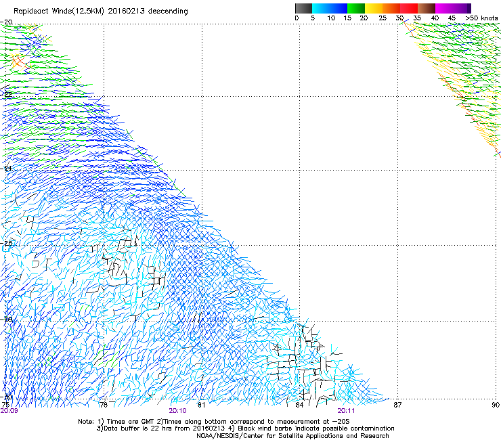Screen dimensions: 501x440
Task: Click the legend value "10"
Action: click(x=331, y=18)
